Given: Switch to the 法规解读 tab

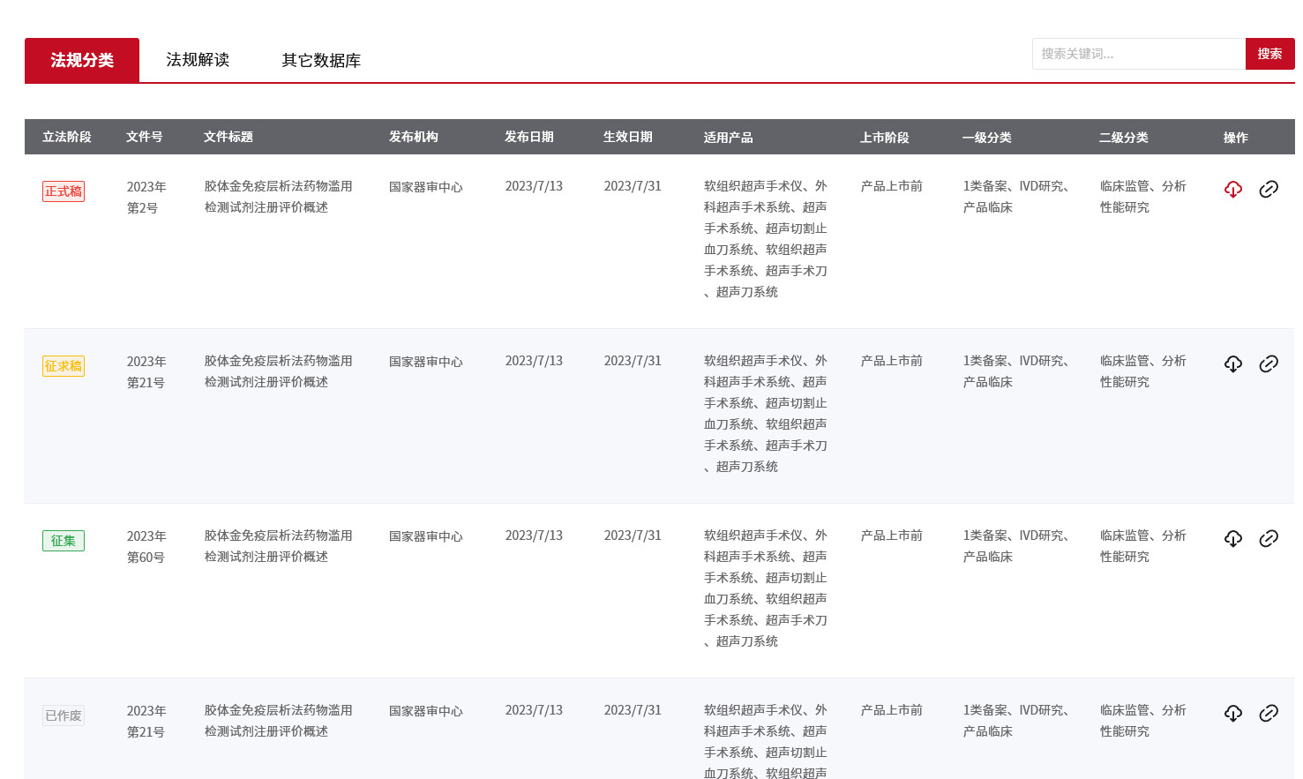Looking at the screenshot, I should 198,60.
